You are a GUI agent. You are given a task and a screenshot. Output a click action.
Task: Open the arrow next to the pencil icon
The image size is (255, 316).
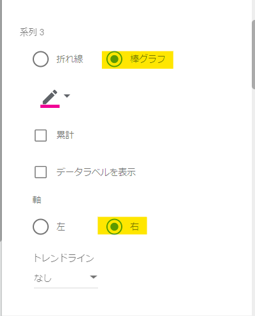[x=67, y=96]
